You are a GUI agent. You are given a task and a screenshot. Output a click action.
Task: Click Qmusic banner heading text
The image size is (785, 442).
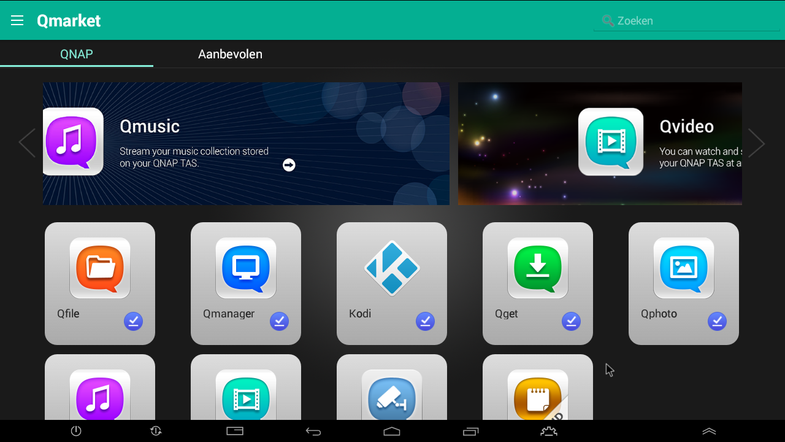pyautogui.click(x=150, y=126)
